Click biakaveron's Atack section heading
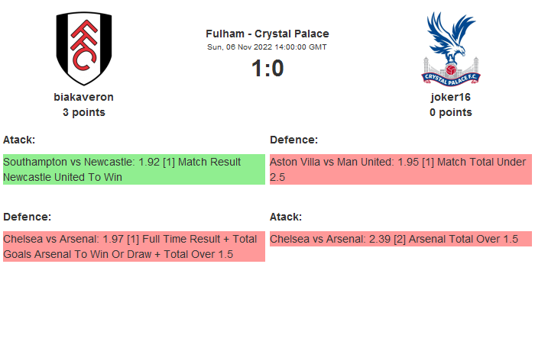The width and height of the screenshot is (535, 351). click(19, 140)
